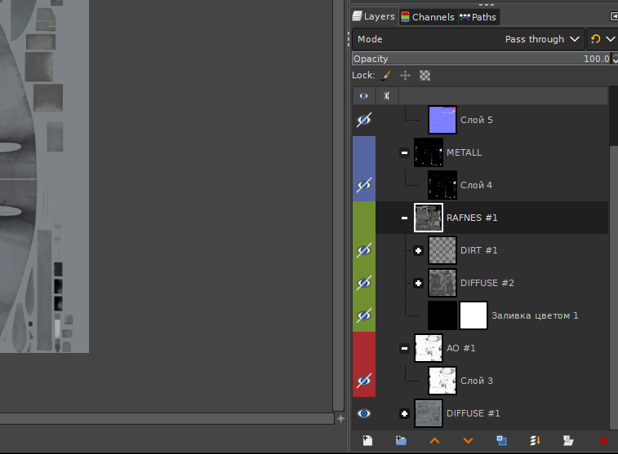The width and height of the screenshot is (618, 454).
Task: Raise the selected layer
Action: pos(434,441)
